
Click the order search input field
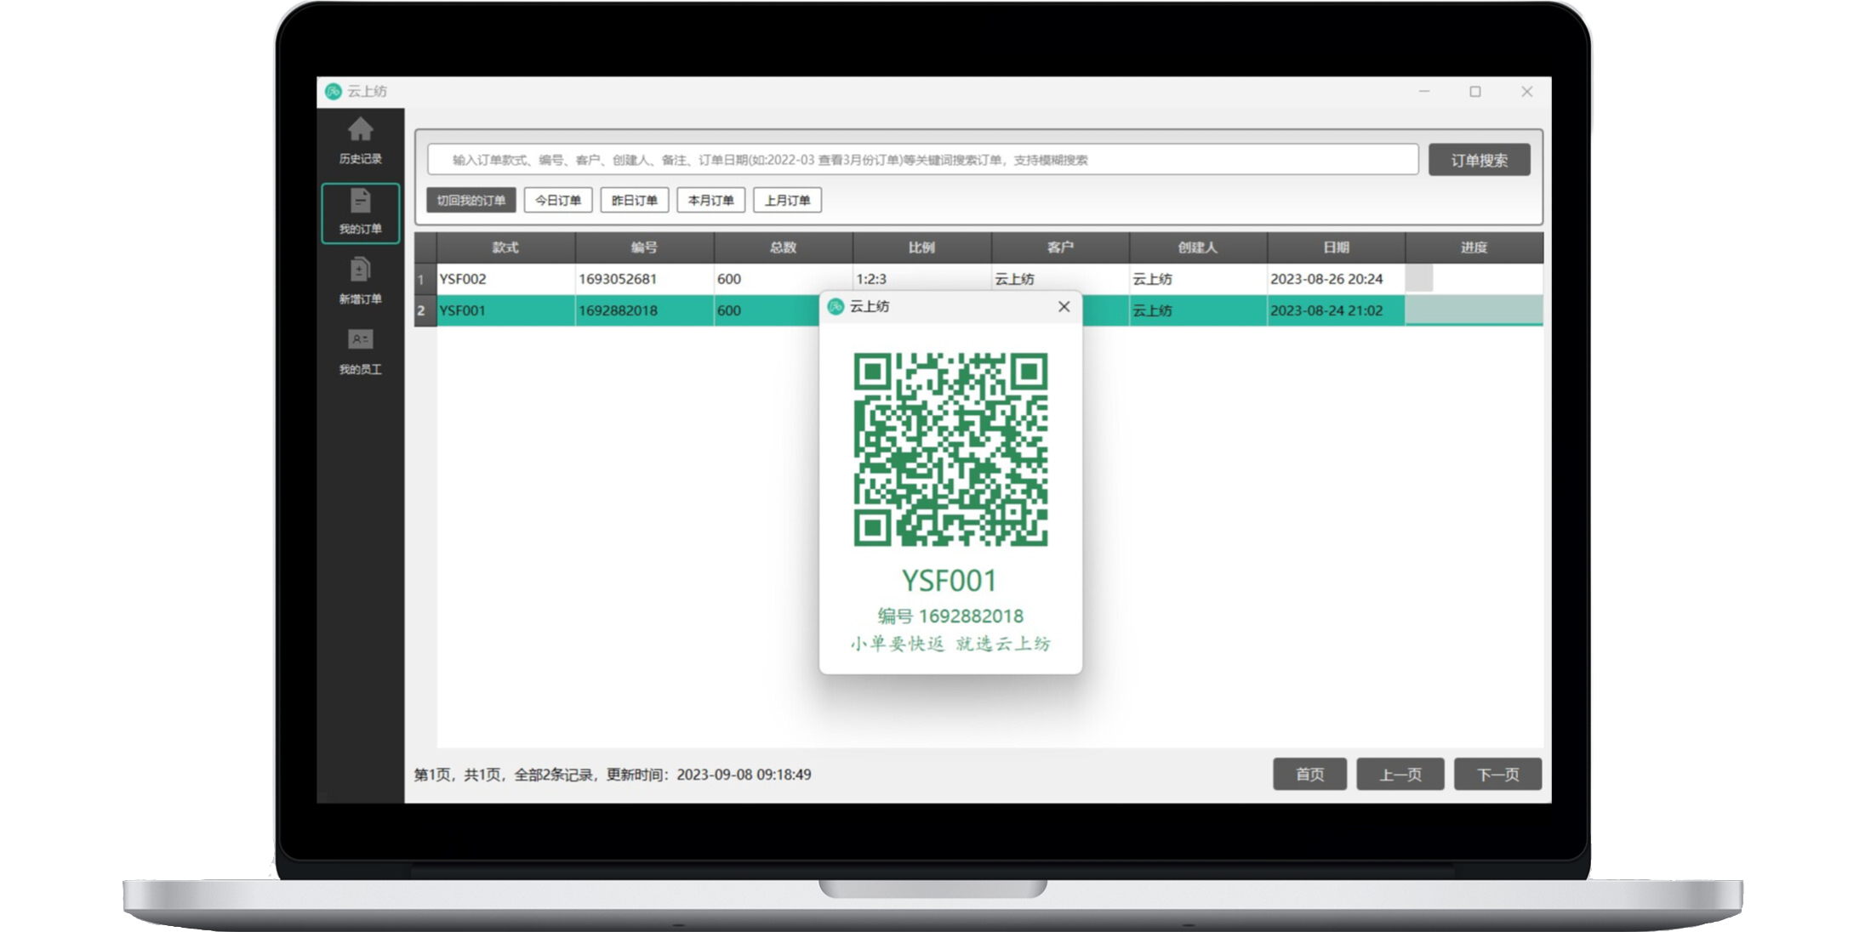[x=922, y=160]
